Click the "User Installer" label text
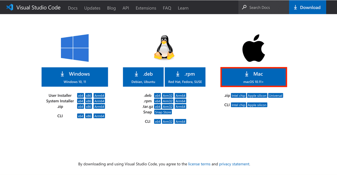Image resolution: width=337 pixels, height=175 pixels. 60,96
